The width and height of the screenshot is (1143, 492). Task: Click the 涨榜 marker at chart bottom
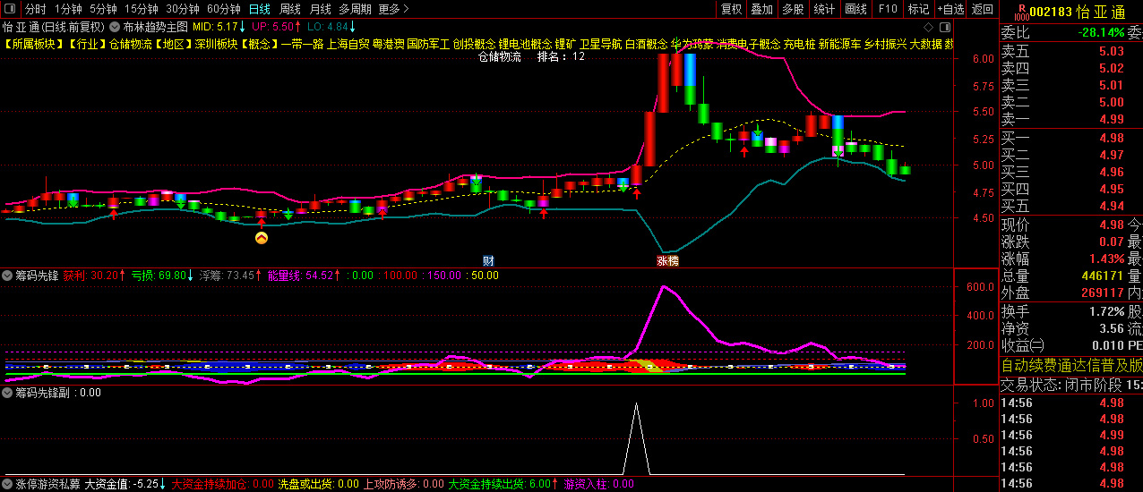(x=667, y=260)
